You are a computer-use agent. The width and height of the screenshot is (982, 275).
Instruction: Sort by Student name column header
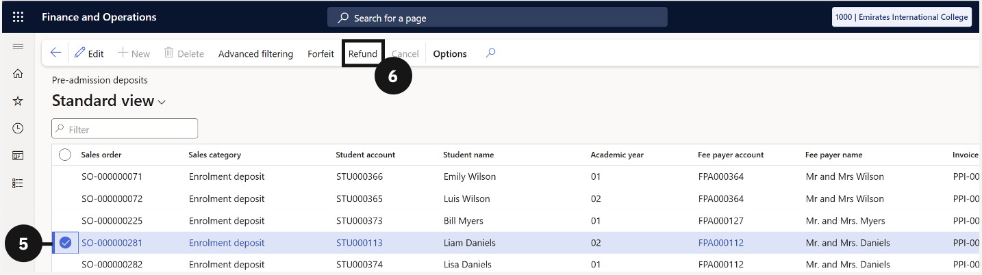coord(468,155)
